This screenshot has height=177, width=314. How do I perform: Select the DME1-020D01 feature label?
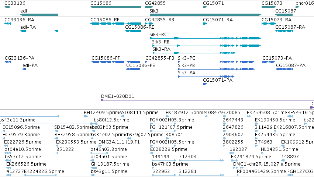(x=118, y=96)
